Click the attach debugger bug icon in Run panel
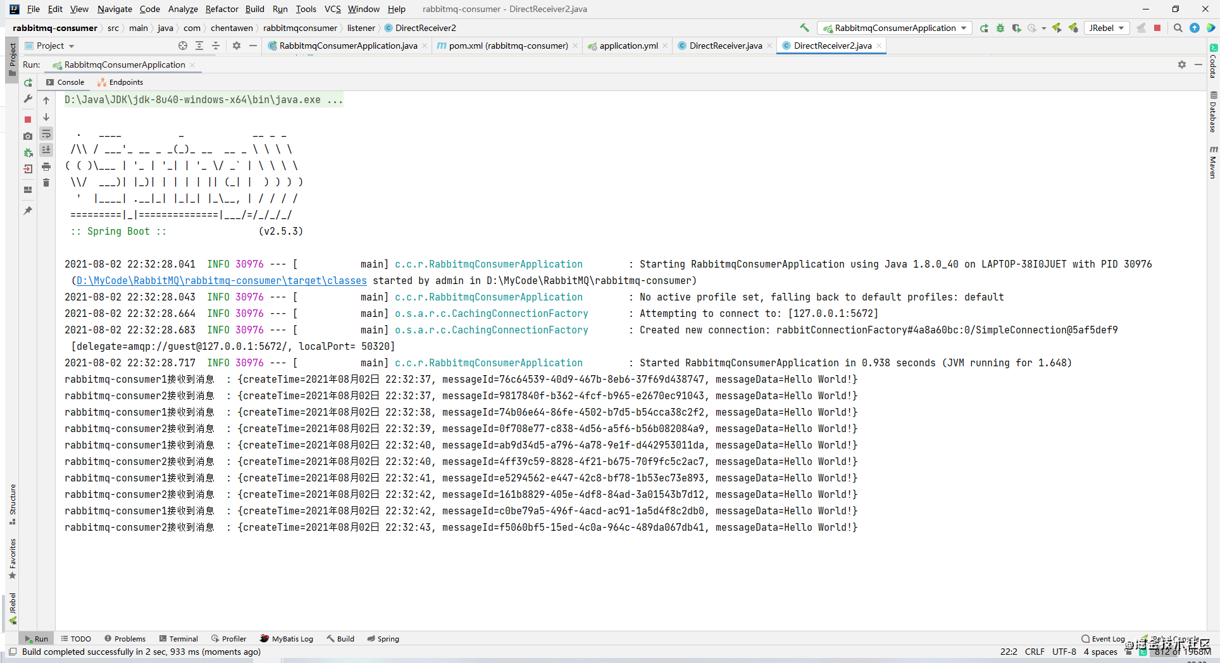 click(28, 152)
